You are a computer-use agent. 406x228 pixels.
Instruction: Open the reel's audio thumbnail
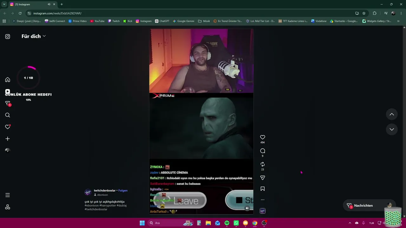[263, 211]
